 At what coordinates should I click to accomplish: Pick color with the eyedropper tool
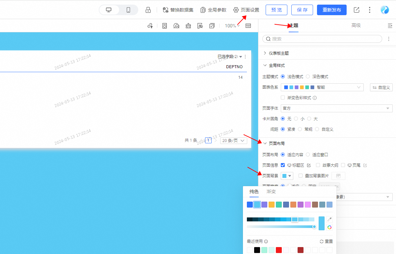(x=329, y=219)
